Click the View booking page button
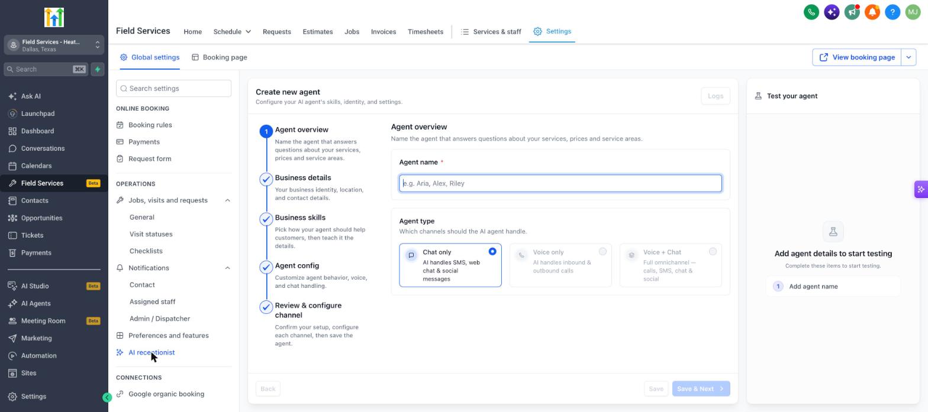The width and height of the screenshot is (928, 412). coord(857,57)
